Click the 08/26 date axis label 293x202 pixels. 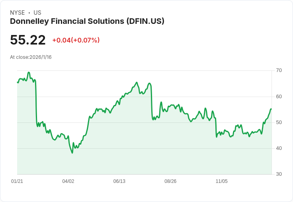pos(170,181)
